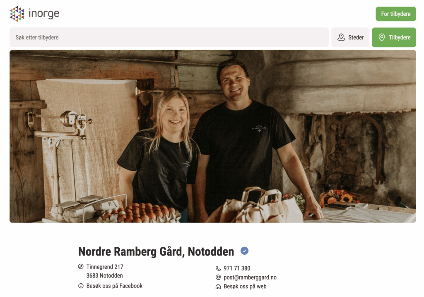Open the Besøk oss på Facebook link
Image resolution: width=424 pixels, height=297 pixels.
pyautogui.click(x=114, y=286)
